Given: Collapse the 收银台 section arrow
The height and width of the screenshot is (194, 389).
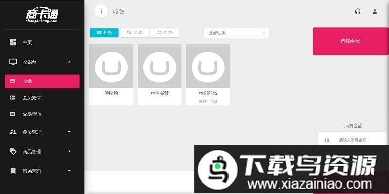Looking at the screenshot, I should [69, 62].
